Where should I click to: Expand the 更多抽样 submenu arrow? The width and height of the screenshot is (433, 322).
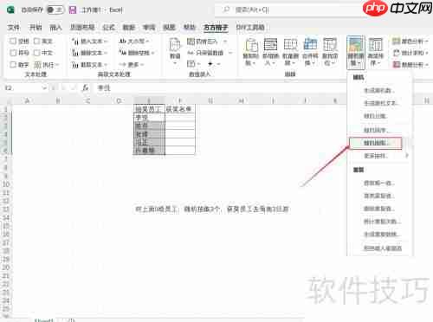pos(407,156)
